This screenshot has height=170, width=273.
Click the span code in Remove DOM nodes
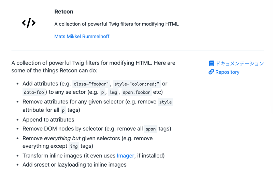pos(150,129)
